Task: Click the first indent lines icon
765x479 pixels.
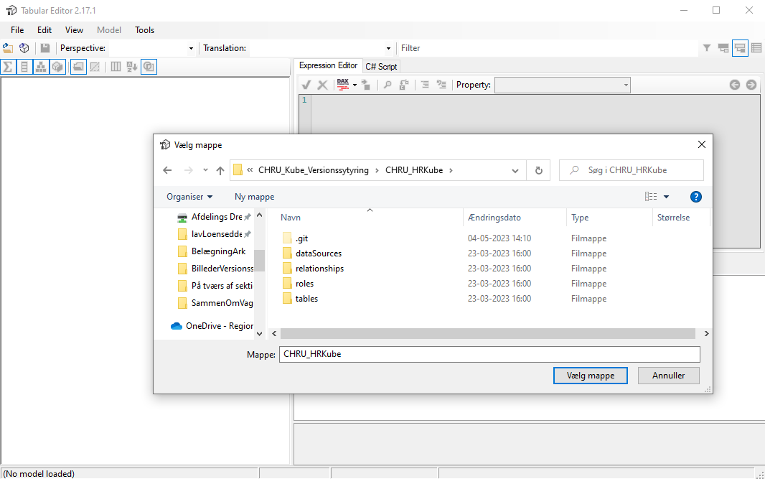Action: (x=425, y=85)
